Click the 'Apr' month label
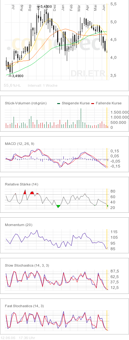129x340 pixels. coord(87,8)
